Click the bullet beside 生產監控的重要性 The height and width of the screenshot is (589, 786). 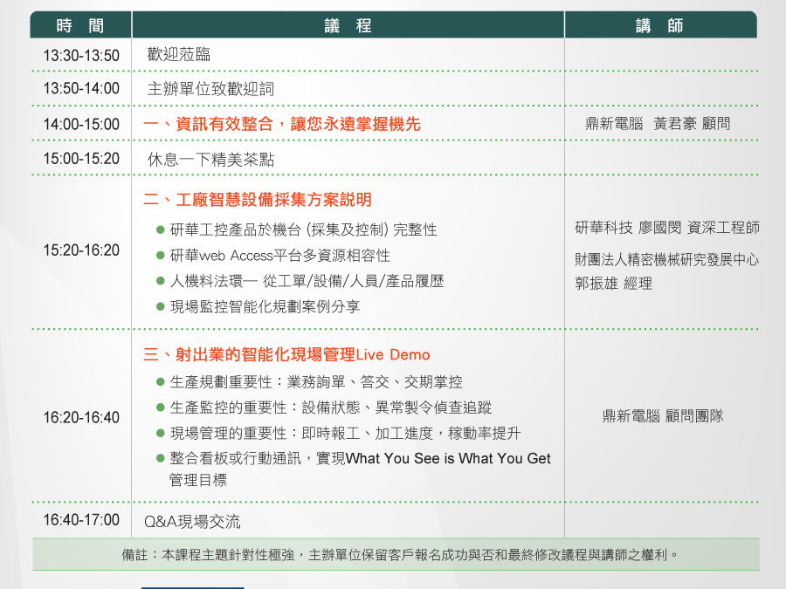[161, 408]
